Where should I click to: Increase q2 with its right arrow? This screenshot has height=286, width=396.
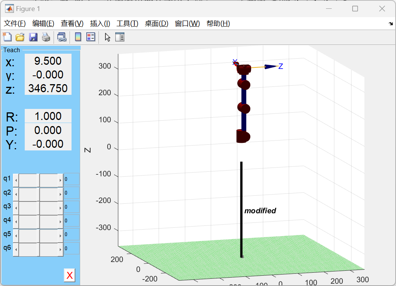point(60,194)
